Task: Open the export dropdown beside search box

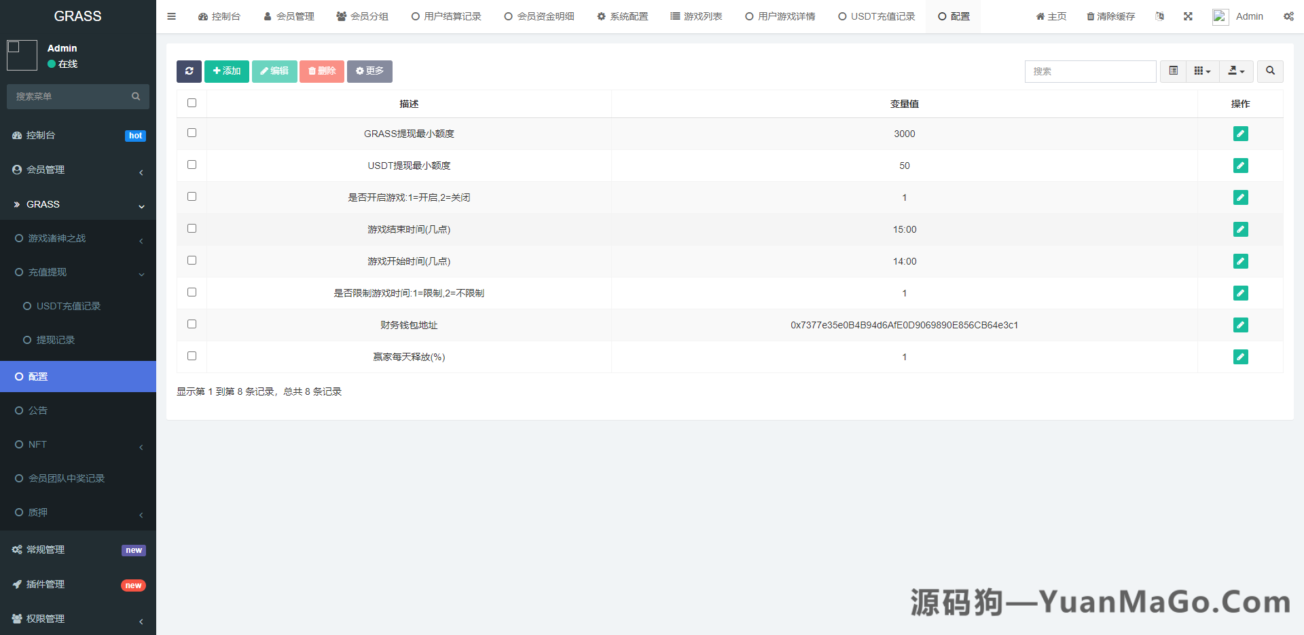Action: point(1236,71)
